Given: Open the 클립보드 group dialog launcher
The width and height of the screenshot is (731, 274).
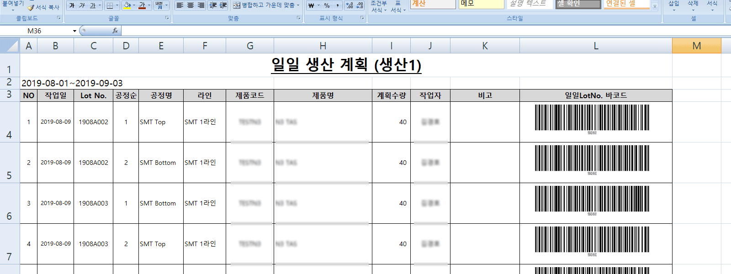Looking at the screenshot, I should (59, 18).
